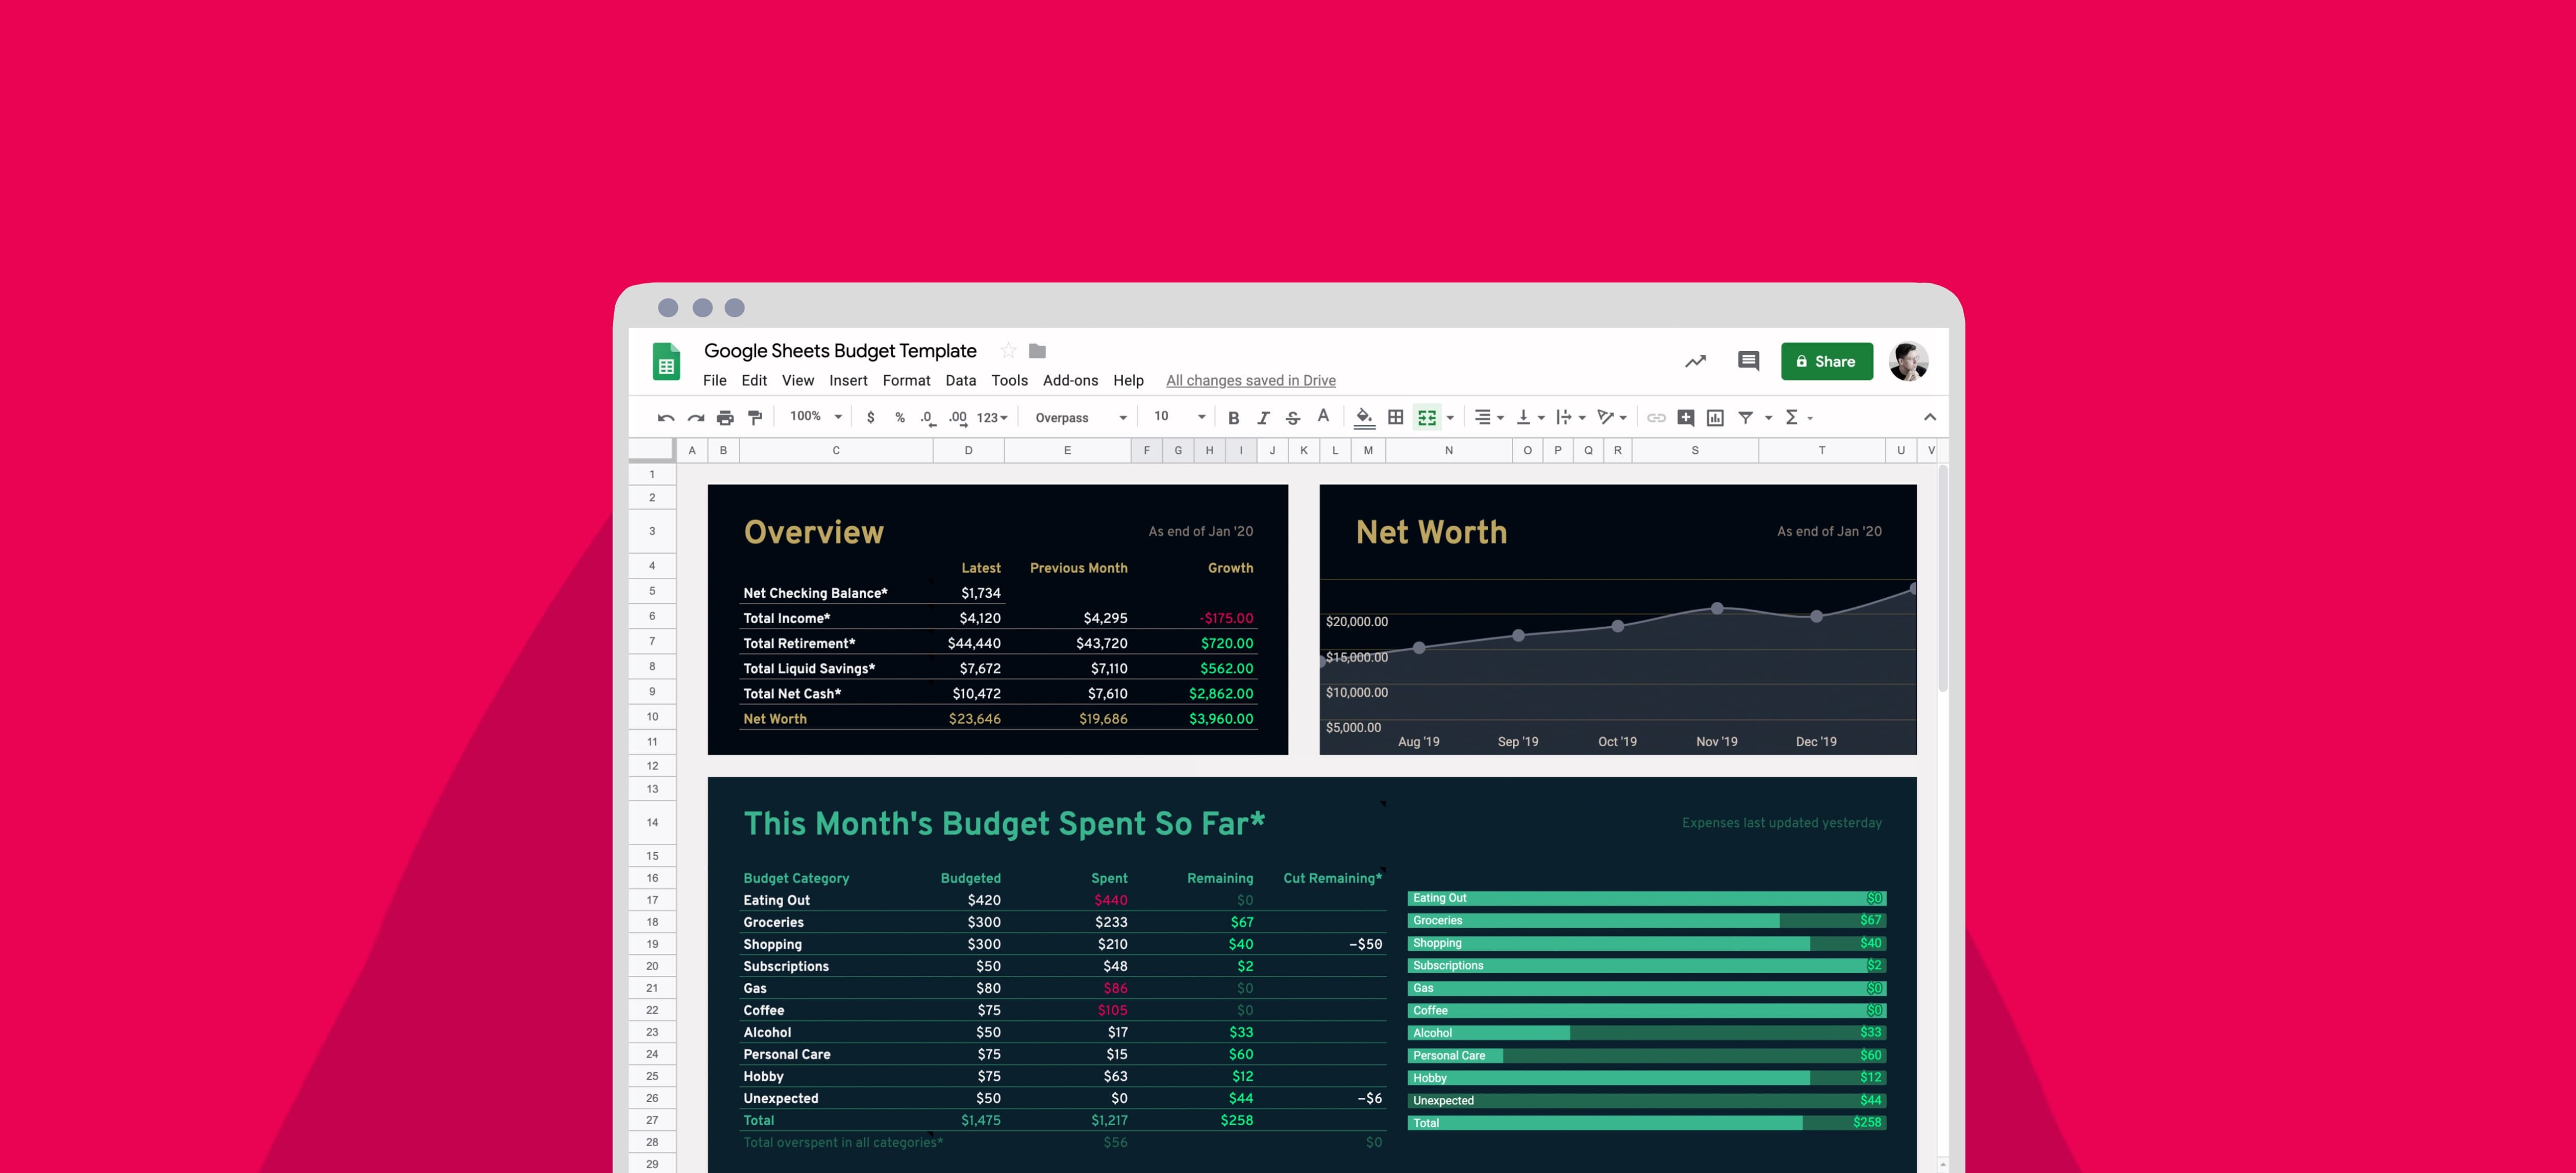Screen dimensions: 2576x1173
Task: Open the more number formats 123 dropdown
Action: point(992,418)
